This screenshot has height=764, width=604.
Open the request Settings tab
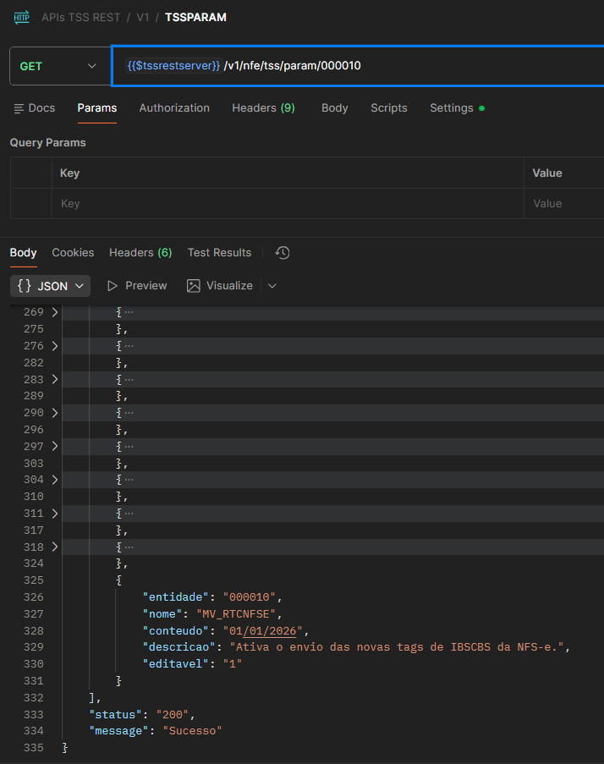point(452,108)
